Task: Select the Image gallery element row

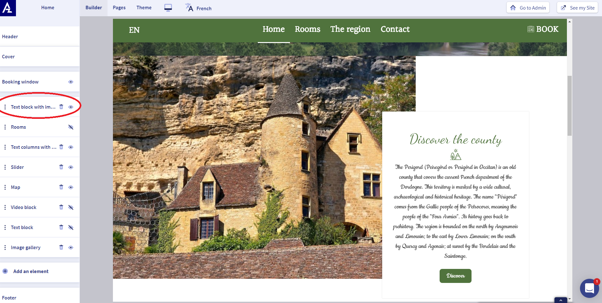Action: click(40, 248)
